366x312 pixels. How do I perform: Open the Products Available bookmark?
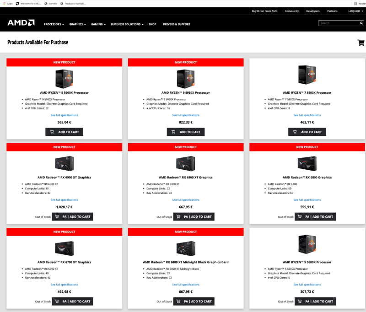[x=73, y=4]
